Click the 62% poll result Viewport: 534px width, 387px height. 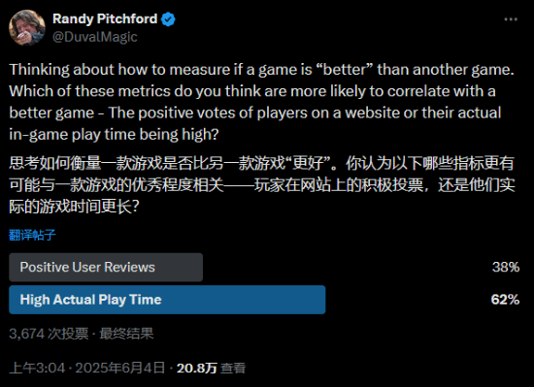click(505, 300)
